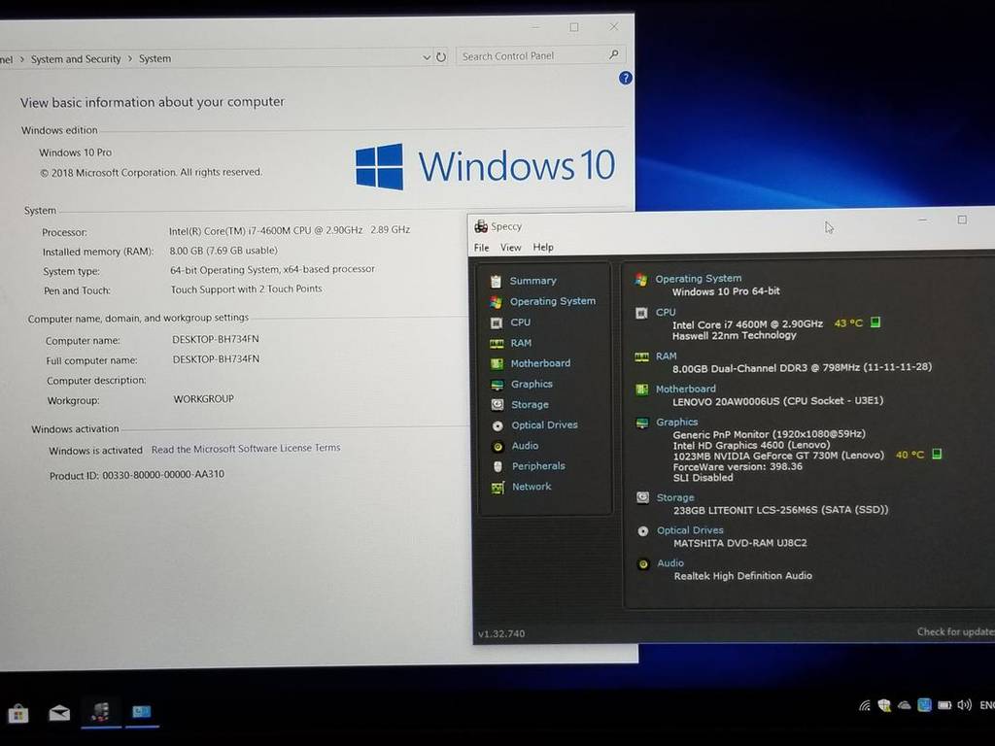
Task: Open Control Panel help question mark
Action: pos(625,78)
